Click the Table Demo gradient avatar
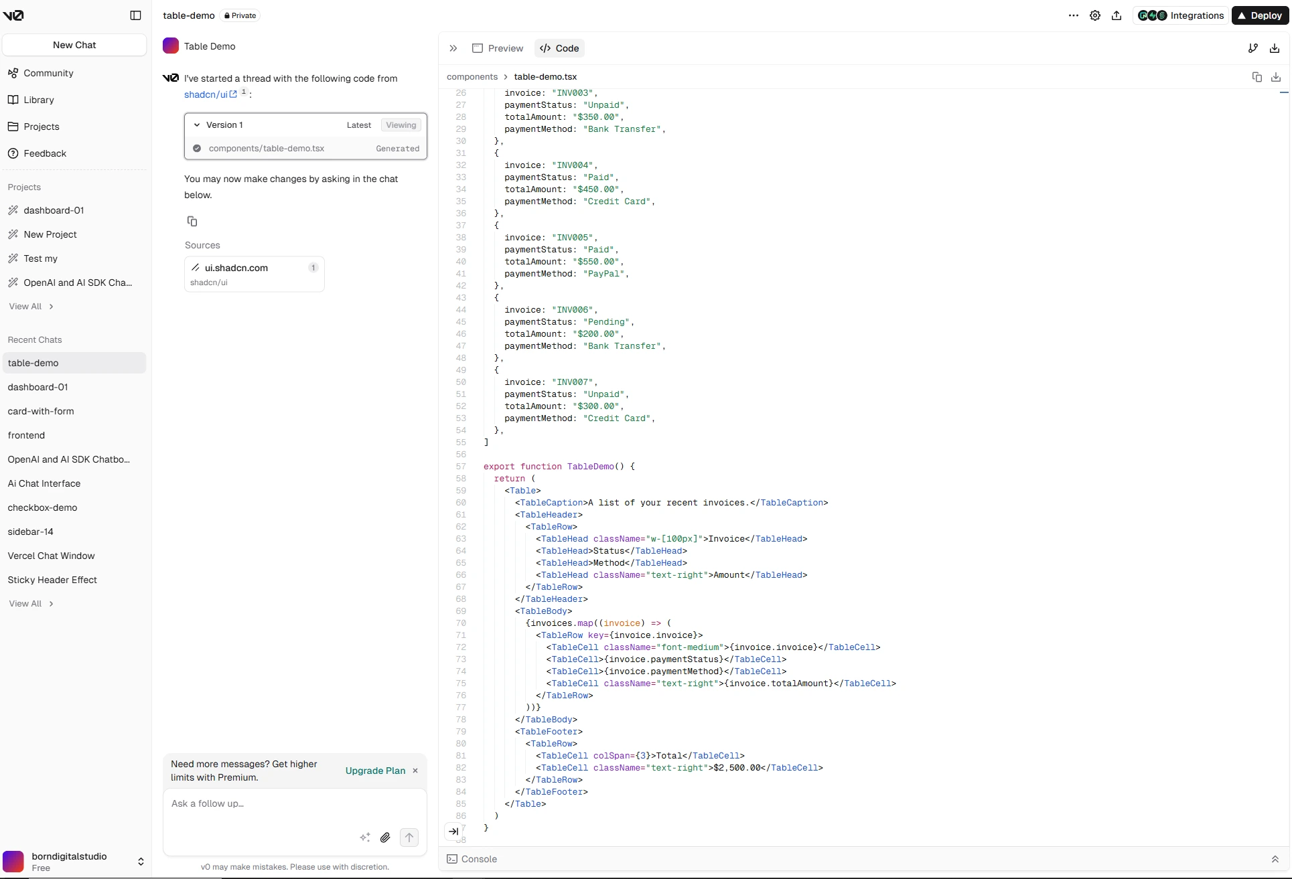1292x879 pixels. [171, 46]
